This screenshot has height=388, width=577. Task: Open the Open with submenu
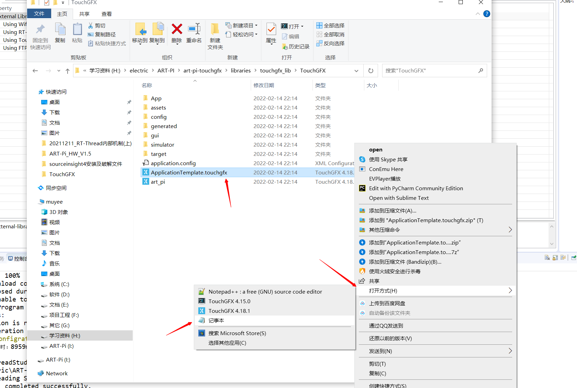[435, 291]
